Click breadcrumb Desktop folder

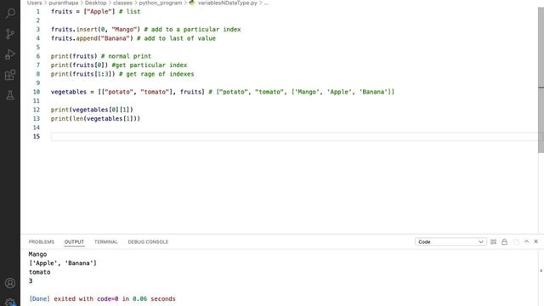(x=95, y=3)
